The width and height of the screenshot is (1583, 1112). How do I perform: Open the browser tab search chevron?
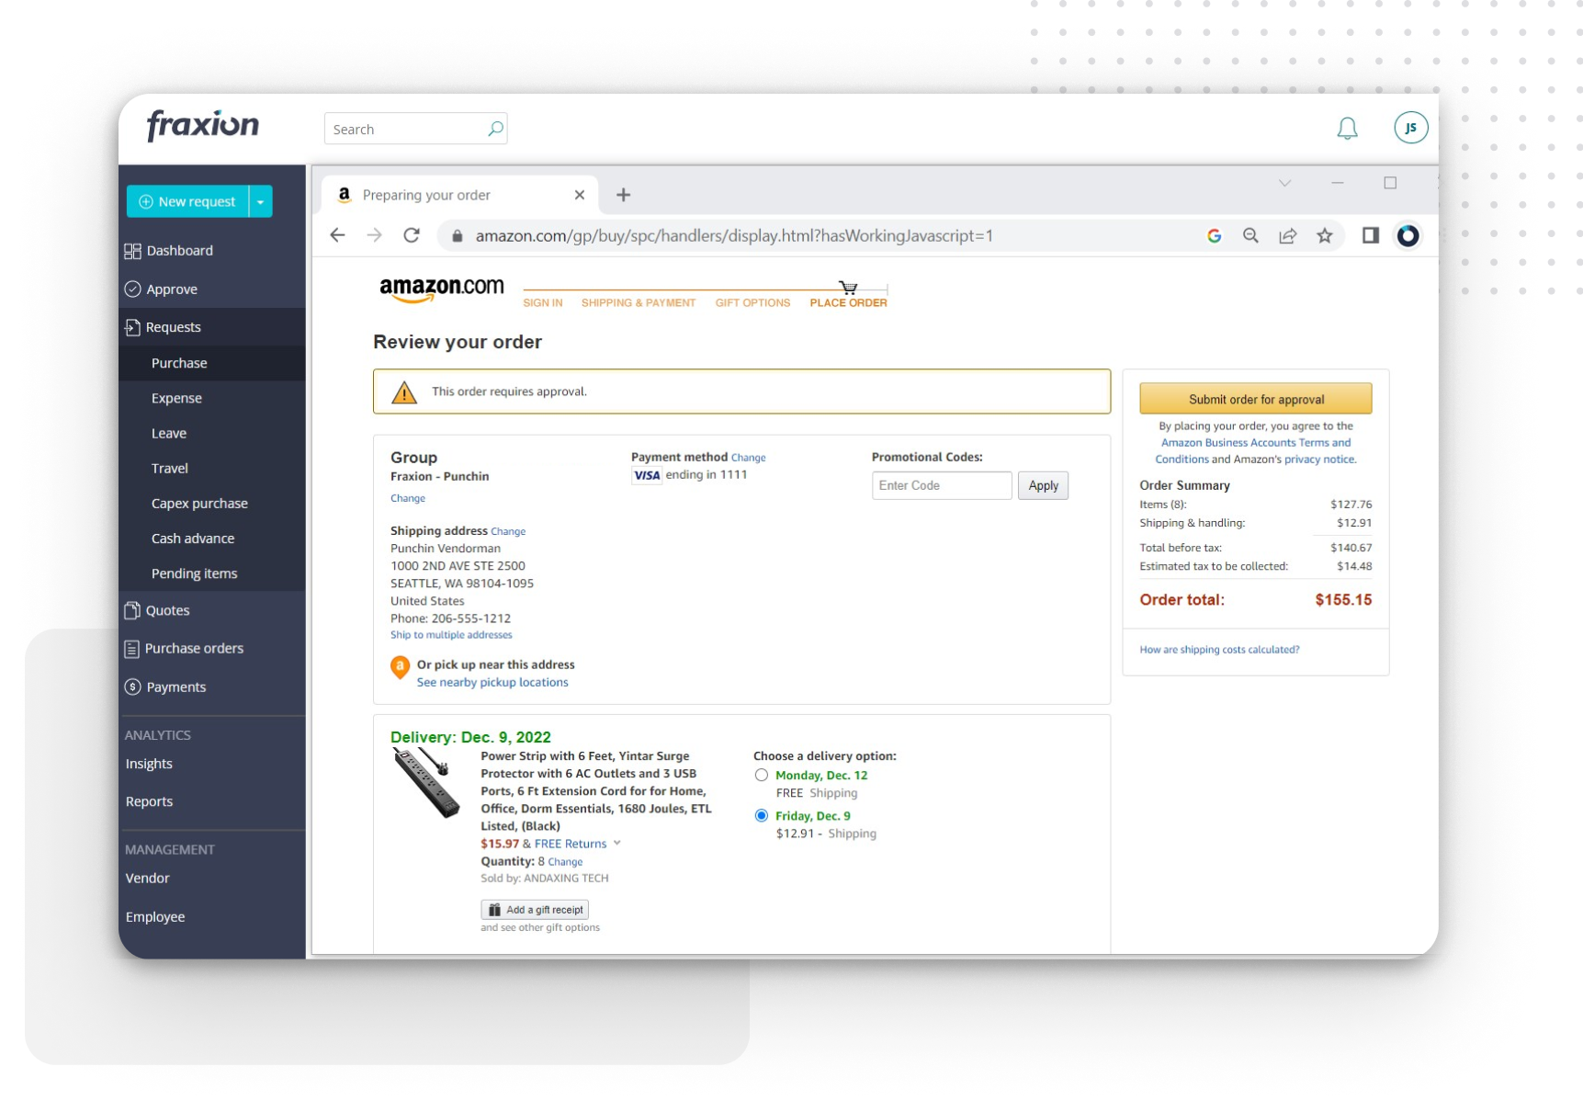1284,183
